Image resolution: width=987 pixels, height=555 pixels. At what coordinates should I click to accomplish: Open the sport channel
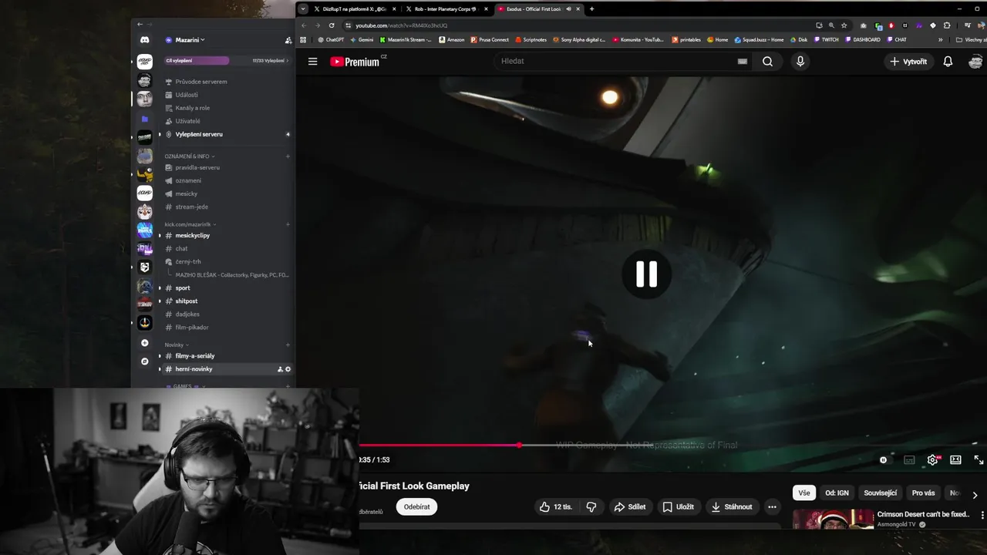(x=182, y=288)
